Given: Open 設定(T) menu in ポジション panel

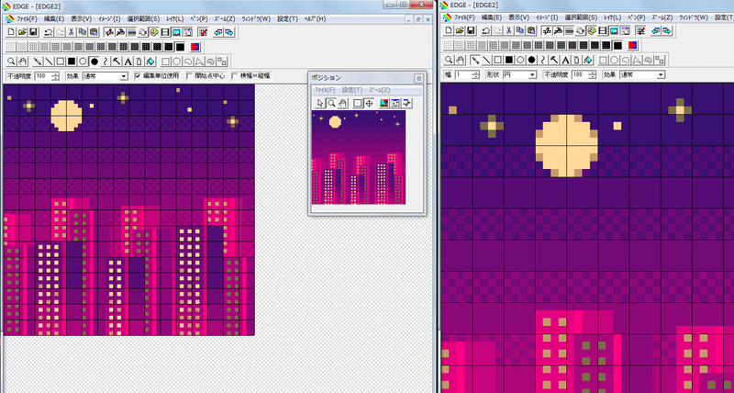Looking at the screenshot, I should point(352,90).
